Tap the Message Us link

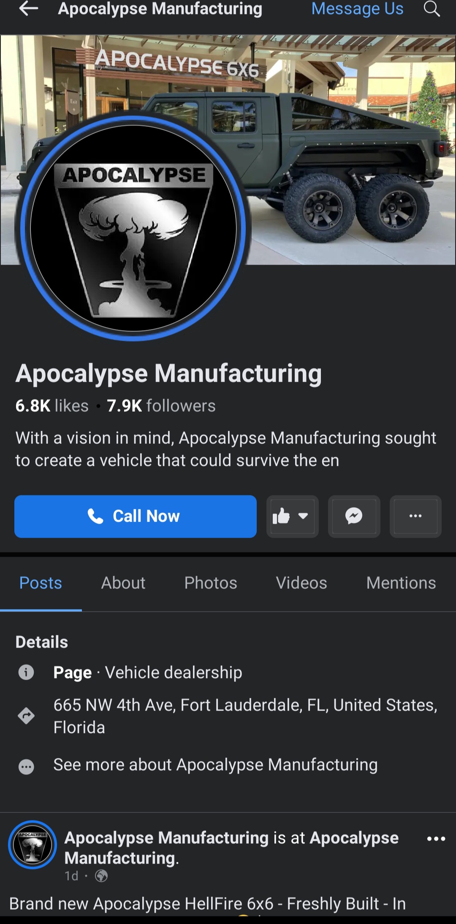357,9
